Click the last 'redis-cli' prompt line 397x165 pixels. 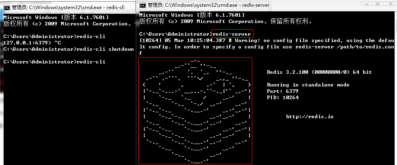55,62
